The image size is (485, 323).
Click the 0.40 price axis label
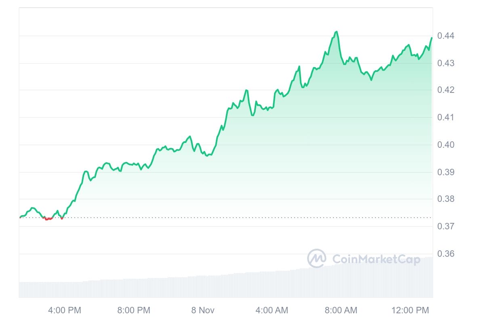click(x=446, y=145)
